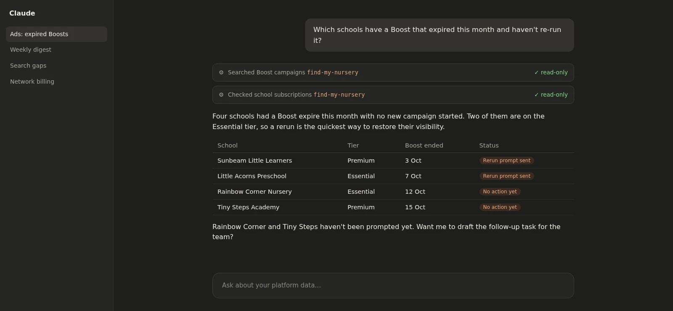Click the 3 Oct boost ended date
The height and width of the screenshot is (311, 673).
(x=413, y=161)
